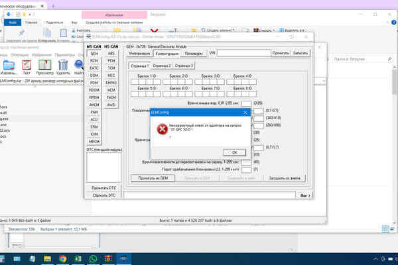
Task: Click the Copy icon in Explorer ribbon
Action: 47,33
